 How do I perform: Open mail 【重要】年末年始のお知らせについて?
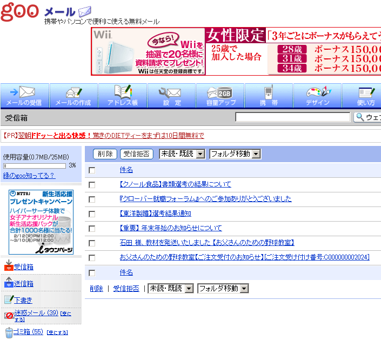pos(171,228)
